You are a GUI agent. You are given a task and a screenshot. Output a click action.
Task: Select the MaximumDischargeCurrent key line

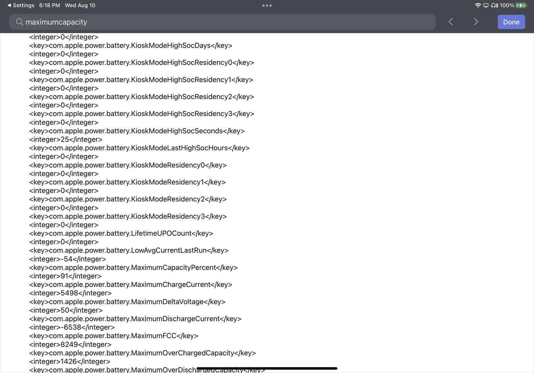135,319
